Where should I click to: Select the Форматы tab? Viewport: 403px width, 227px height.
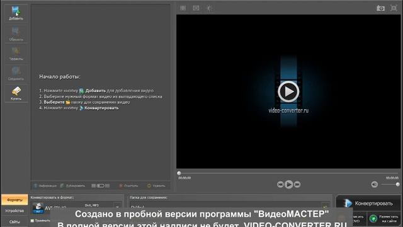[14, 200]
